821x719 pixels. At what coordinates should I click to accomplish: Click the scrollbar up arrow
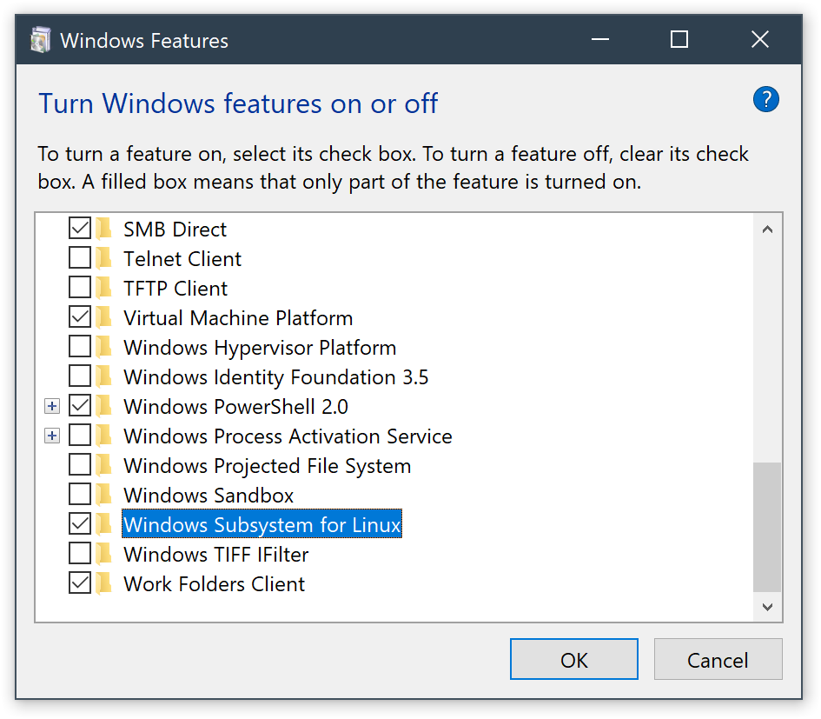768,229
